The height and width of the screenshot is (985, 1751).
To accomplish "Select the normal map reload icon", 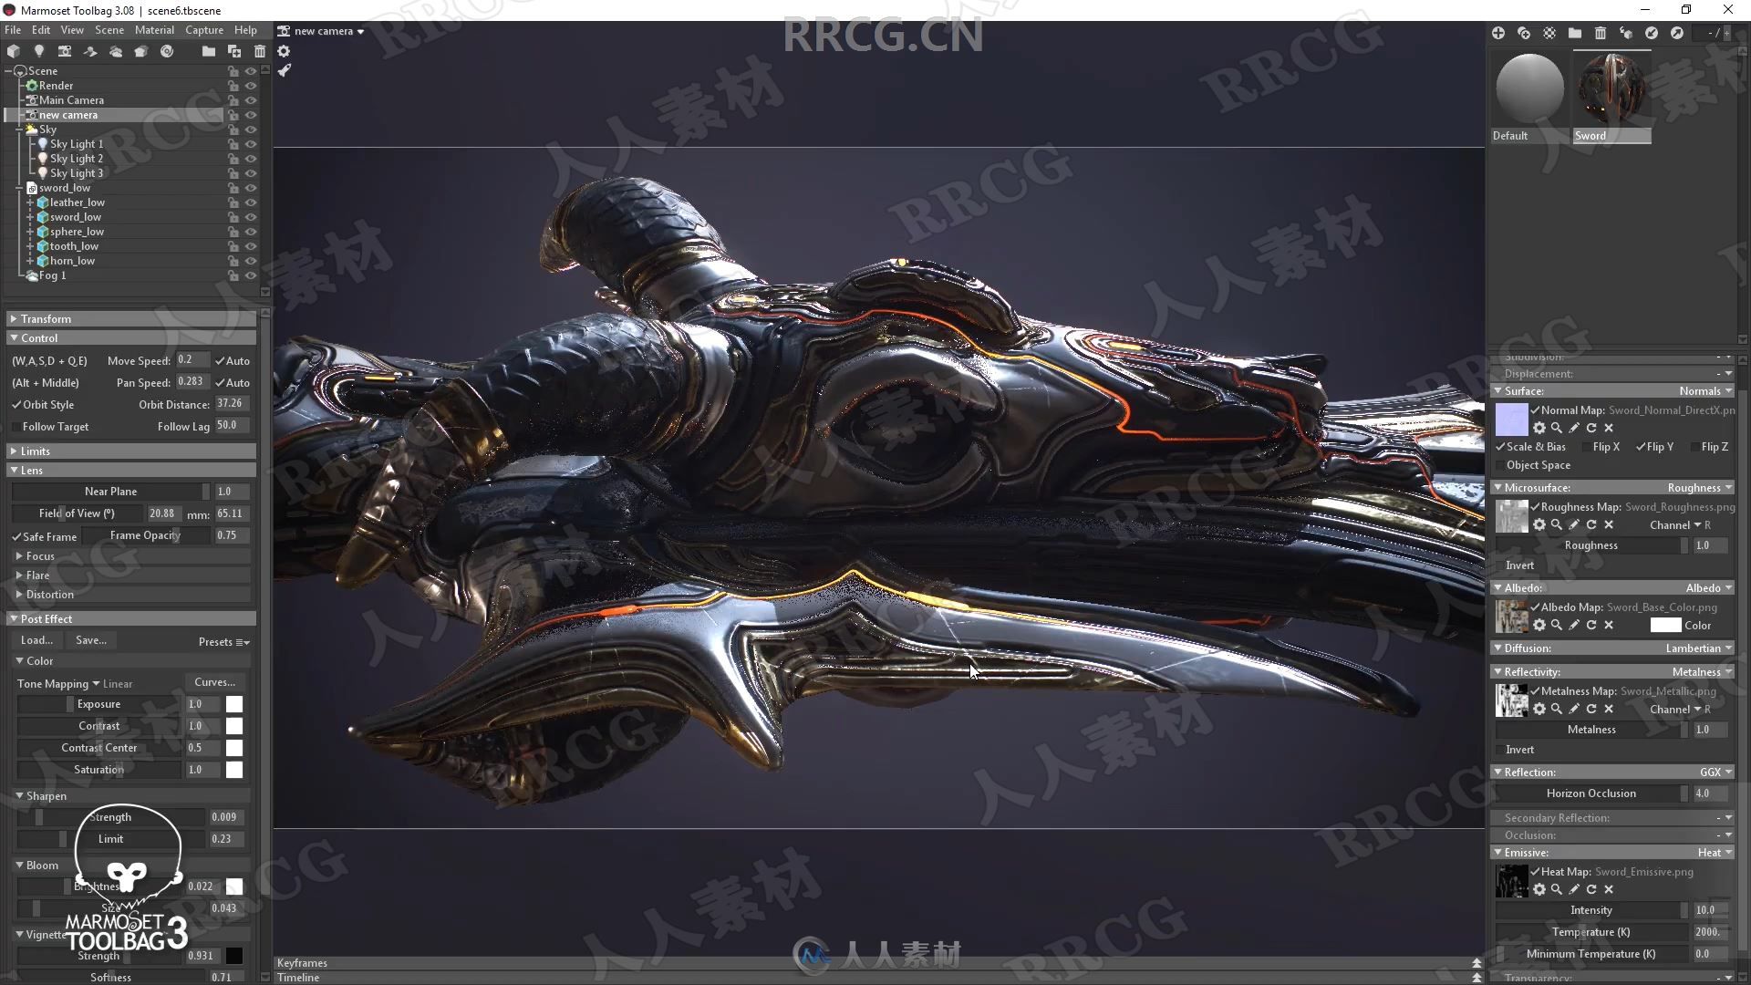I will (1591, 428).
